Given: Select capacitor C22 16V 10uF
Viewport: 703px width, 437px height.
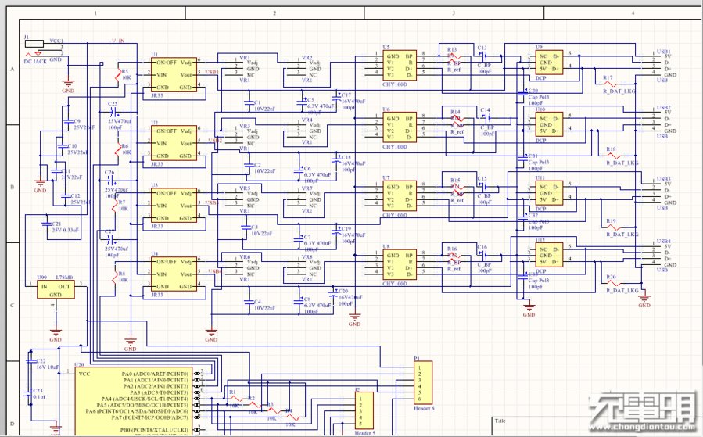Looking at the screenshot, I should pos(30,361).
